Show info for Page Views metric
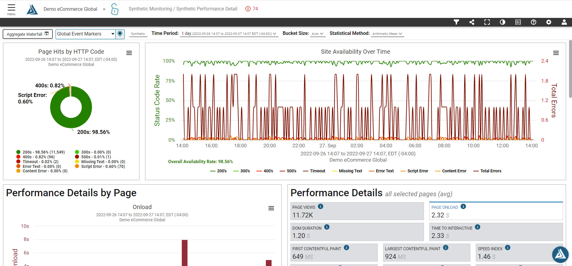Screen dimensions: 572x266 pyautogui.click(x=321, y=206)
